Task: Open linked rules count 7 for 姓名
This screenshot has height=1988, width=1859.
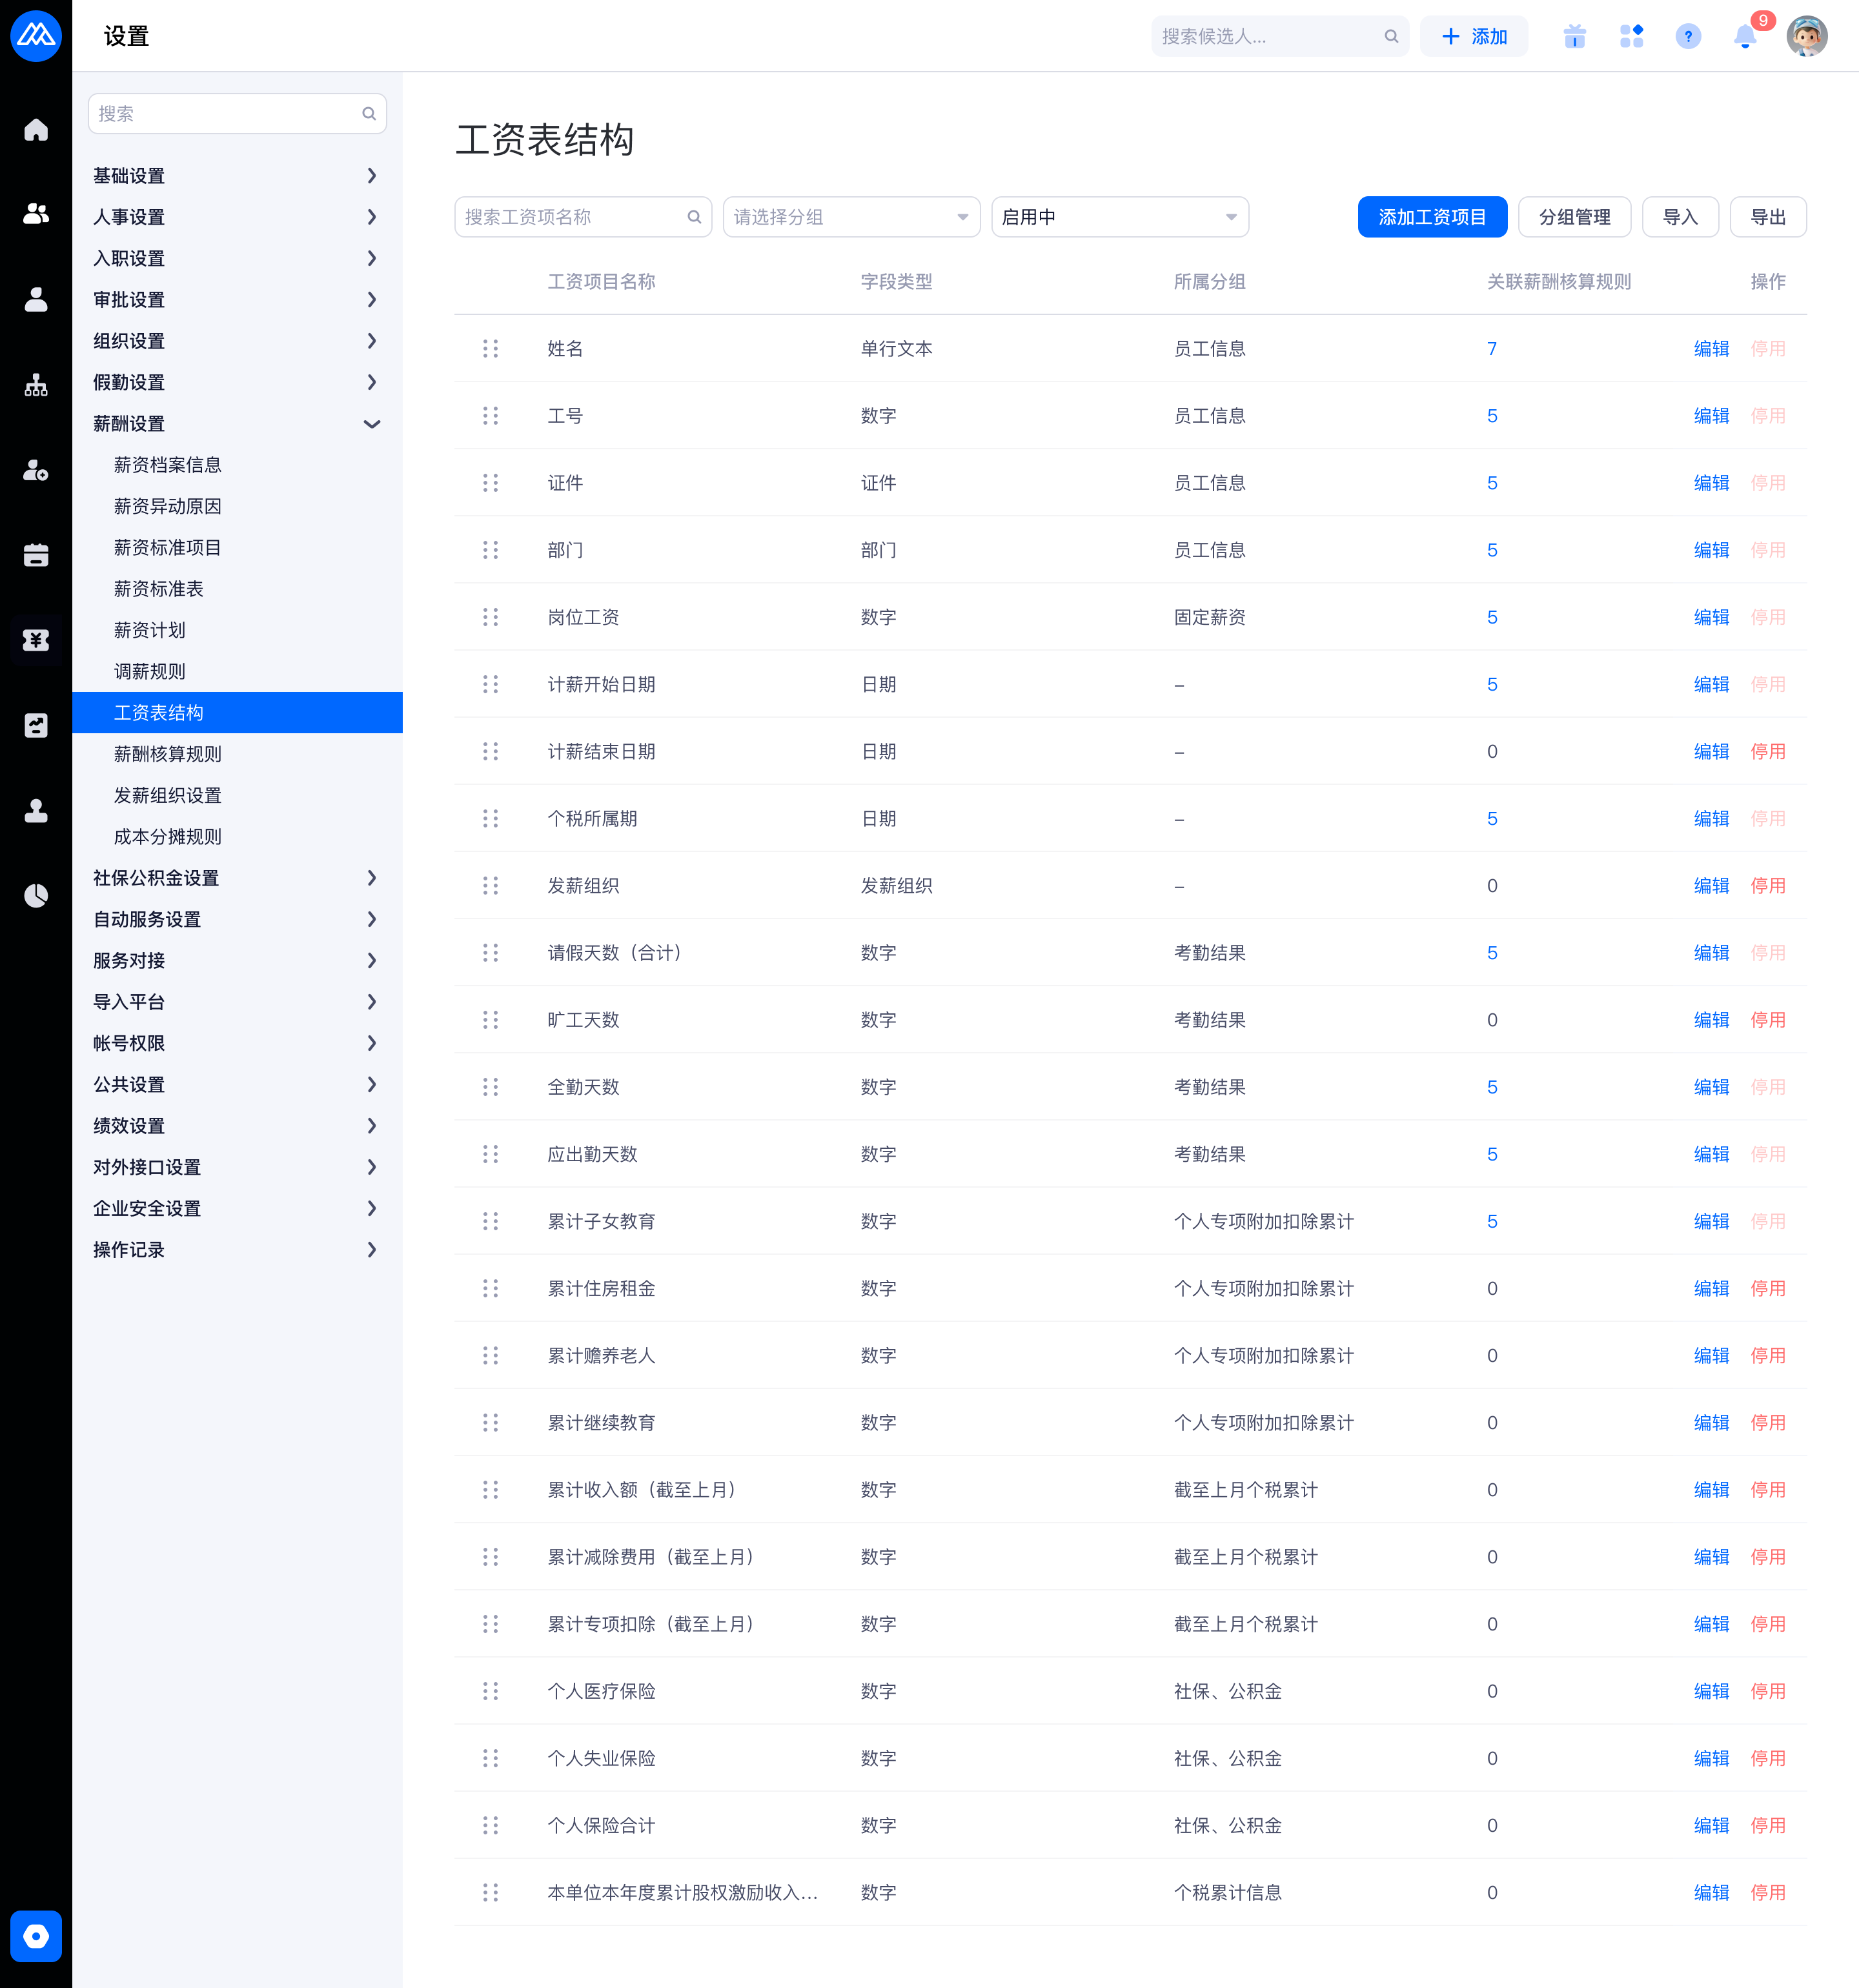Action: (x=1492, y=348)
